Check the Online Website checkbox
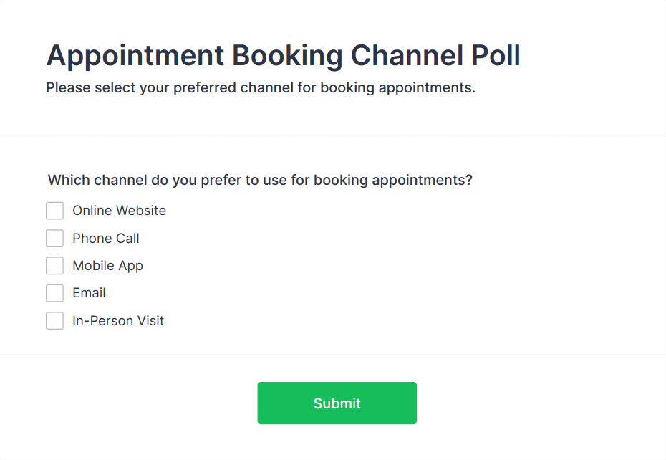Viewport: 666px width, 460px height. click(54, 211)
